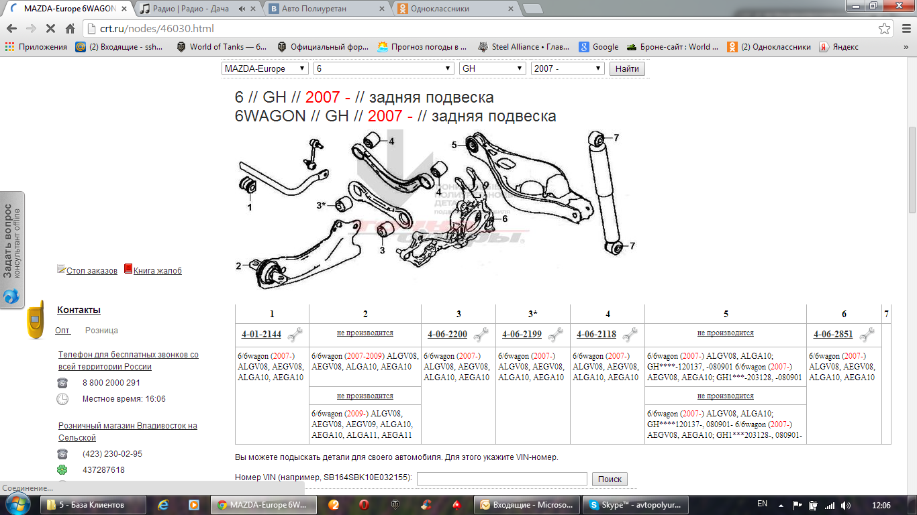Open the GH body dropdown

(493, 68)
